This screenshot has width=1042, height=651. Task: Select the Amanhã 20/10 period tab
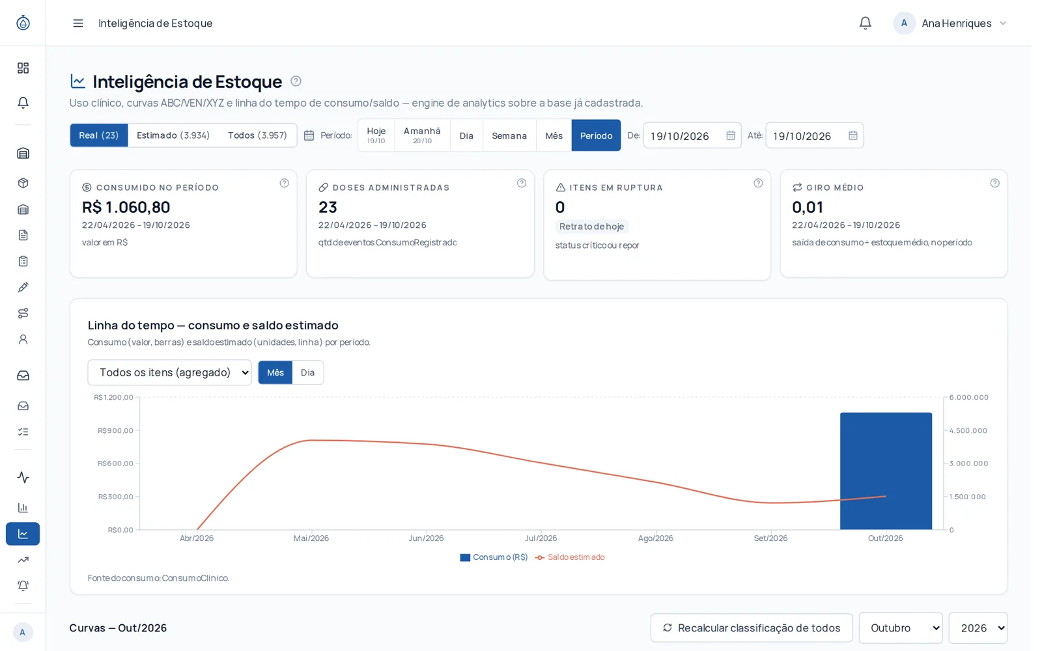tap(422, 135)
